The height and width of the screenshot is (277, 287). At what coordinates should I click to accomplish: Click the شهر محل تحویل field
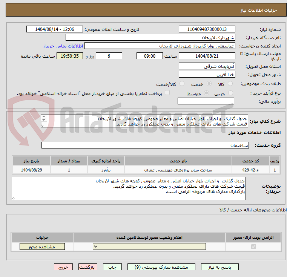[x=207, y=74]
